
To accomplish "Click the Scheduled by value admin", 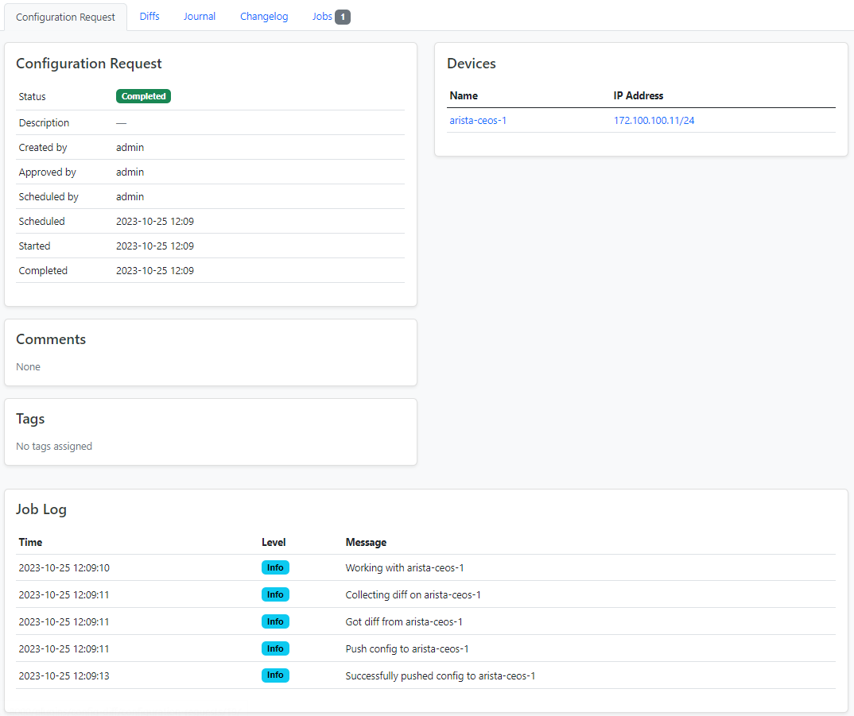I will (x=130, y=196).
